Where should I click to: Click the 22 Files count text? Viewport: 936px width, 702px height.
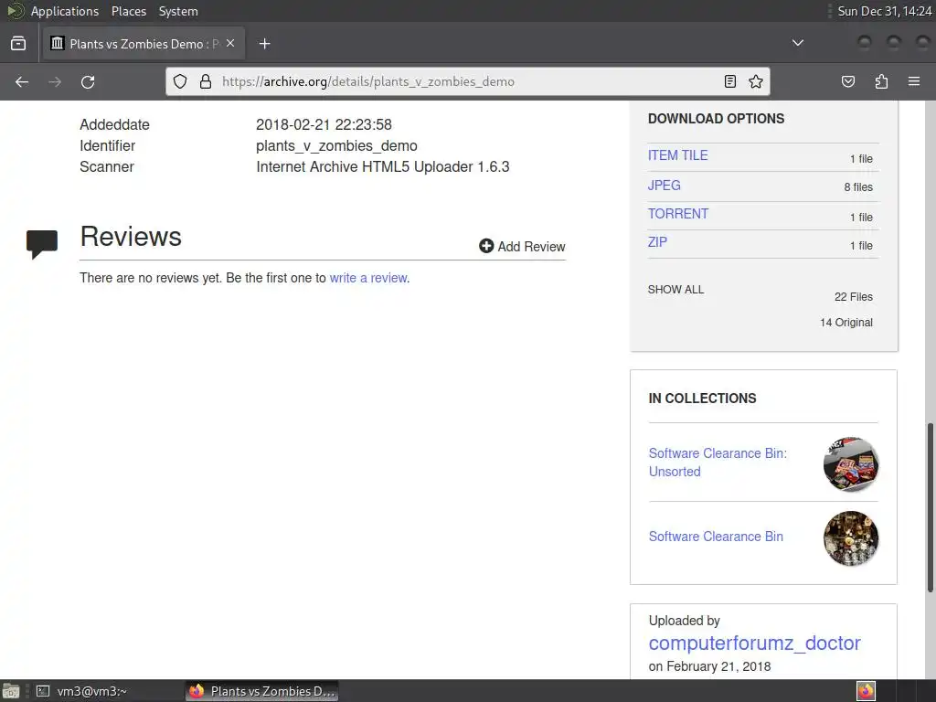(854, 297)
